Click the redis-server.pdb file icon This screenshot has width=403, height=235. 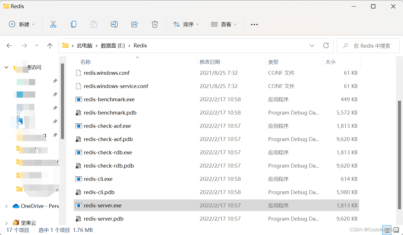point(78,219)
